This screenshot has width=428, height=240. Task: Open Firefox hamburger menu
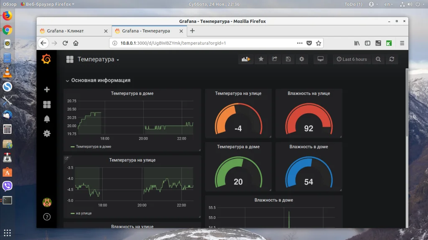pyautogui.click(x=402, y=43)
